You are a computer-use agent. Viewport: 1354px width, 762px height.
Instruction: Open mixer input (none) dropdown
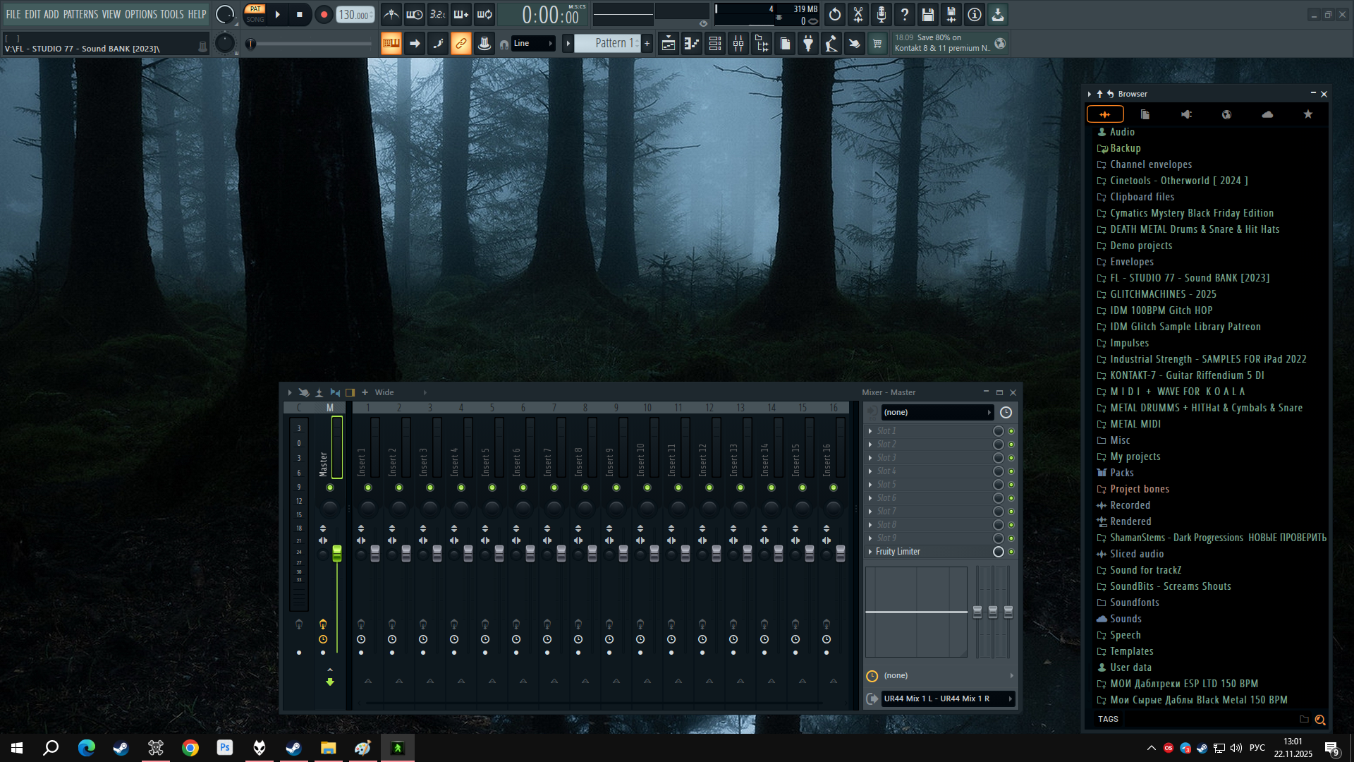tap(935, 412)
